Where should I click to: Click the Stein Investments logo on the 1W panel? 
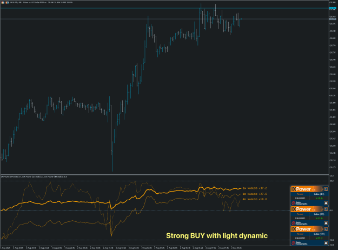coord(300,243)
